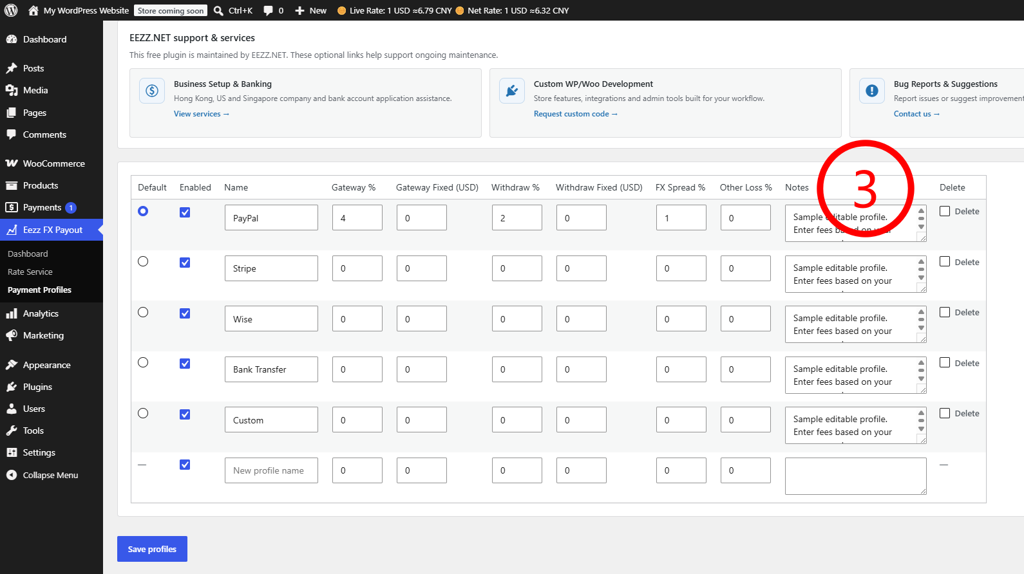
Task: Click the Business Setup dollar card icon
Action: coord(152,91)
